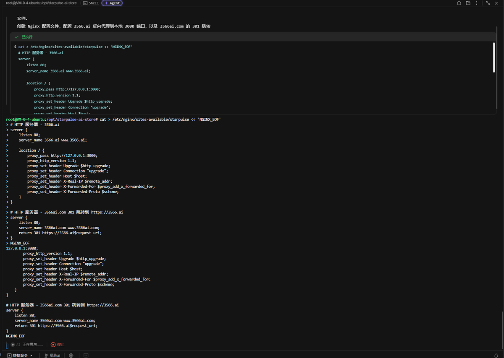Open the three-dot more options menu
Screen dimensions: 504x358
coord(477,3)
